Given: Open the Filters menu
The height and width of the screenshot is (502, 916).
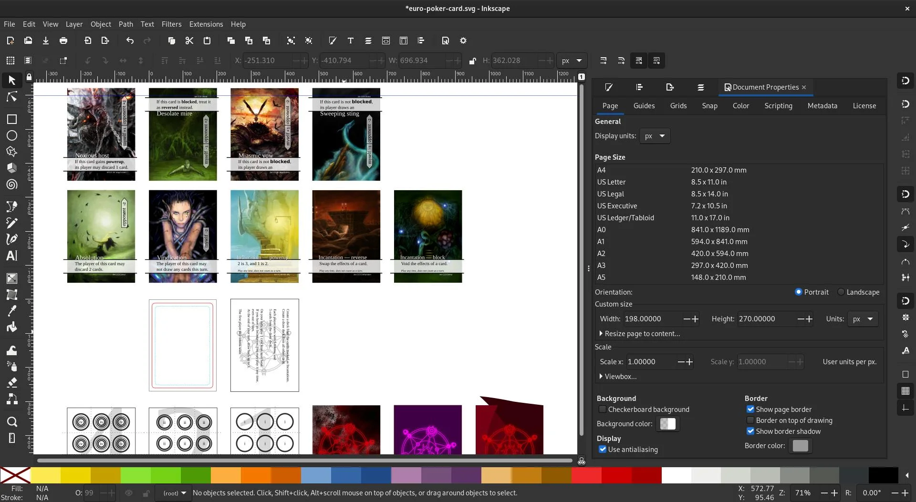Looking at the screenshot, I should coord(171,24).
